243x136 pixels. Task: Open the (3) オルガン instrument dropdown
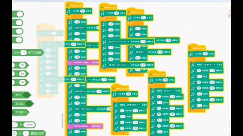click(210, 65)
